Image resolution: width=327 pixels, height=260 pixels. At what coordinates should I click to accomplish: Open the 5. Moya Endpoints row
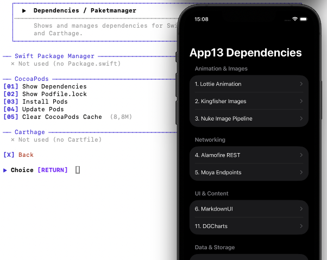(249, 172)
